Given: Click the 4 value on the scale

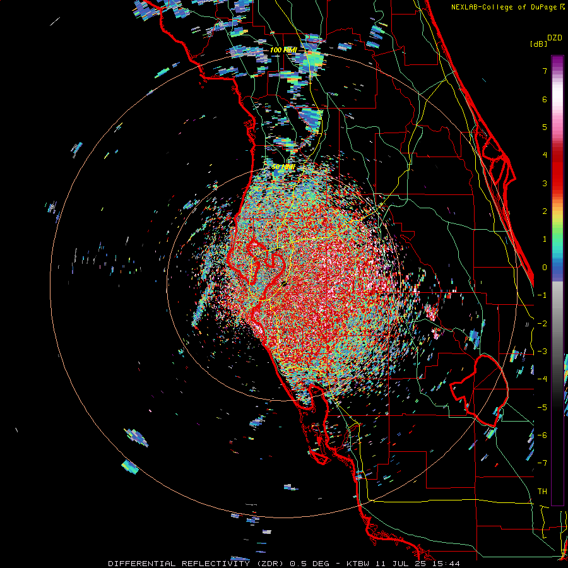Looking at the screenshot, I should click(545, 155).
